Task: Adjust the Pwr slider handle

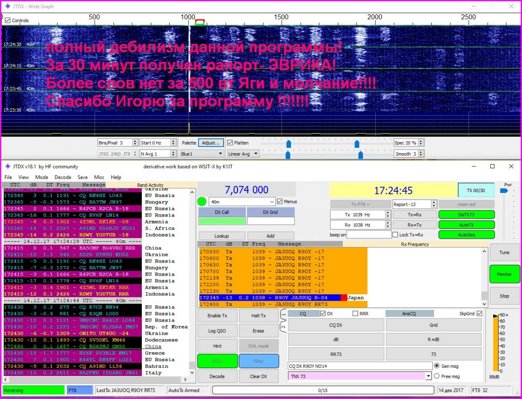Action: pyautogui.click(x=504, y=190)
